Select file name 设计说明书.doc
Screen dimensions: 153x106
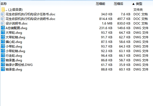(17, 23)
